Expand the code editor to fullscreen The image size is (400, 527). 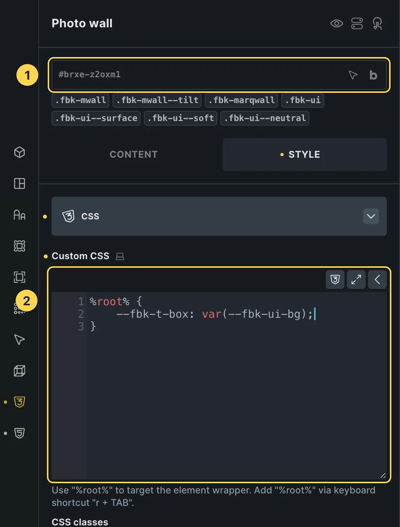pyautogui.click(x=356, y=280)
